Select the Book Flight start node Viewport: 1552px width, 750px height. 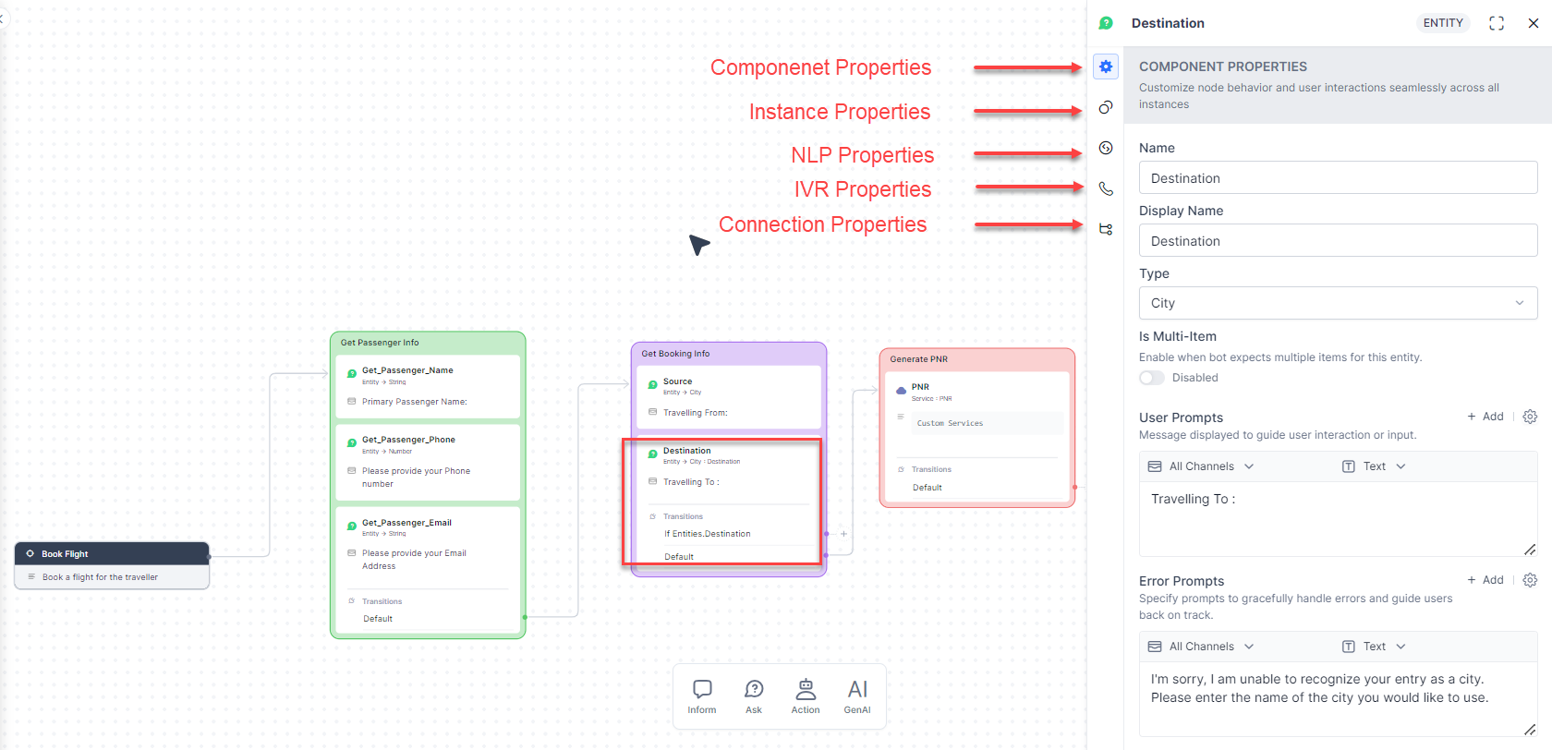112,554
